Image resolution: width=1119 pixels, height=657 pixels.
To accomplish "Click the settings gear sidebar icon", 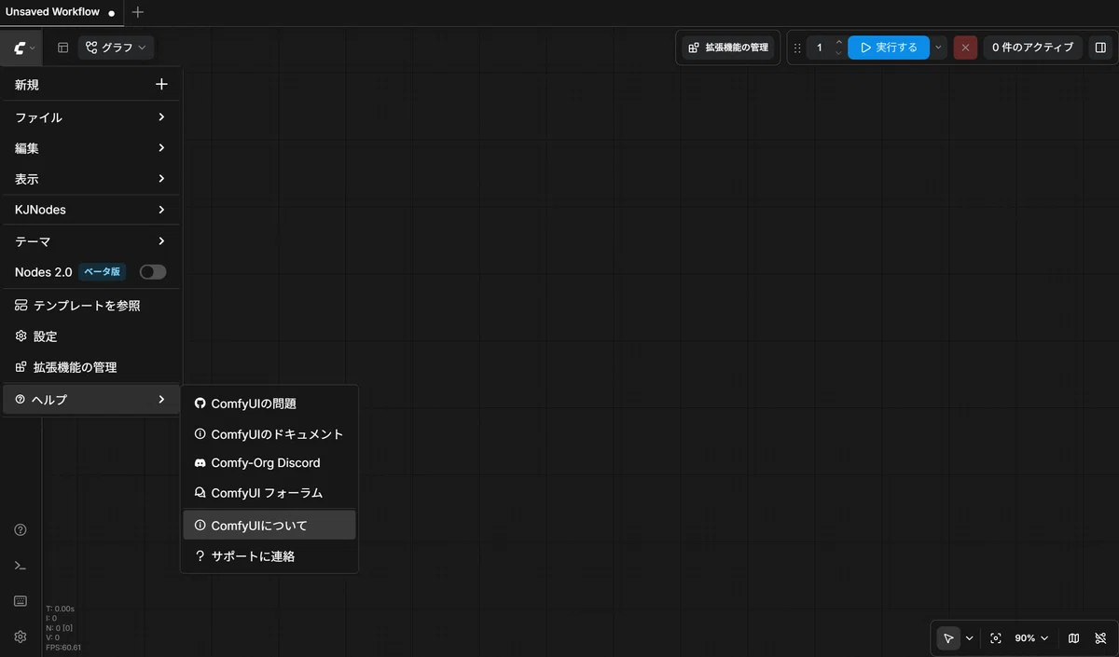I will pos(21,637).
